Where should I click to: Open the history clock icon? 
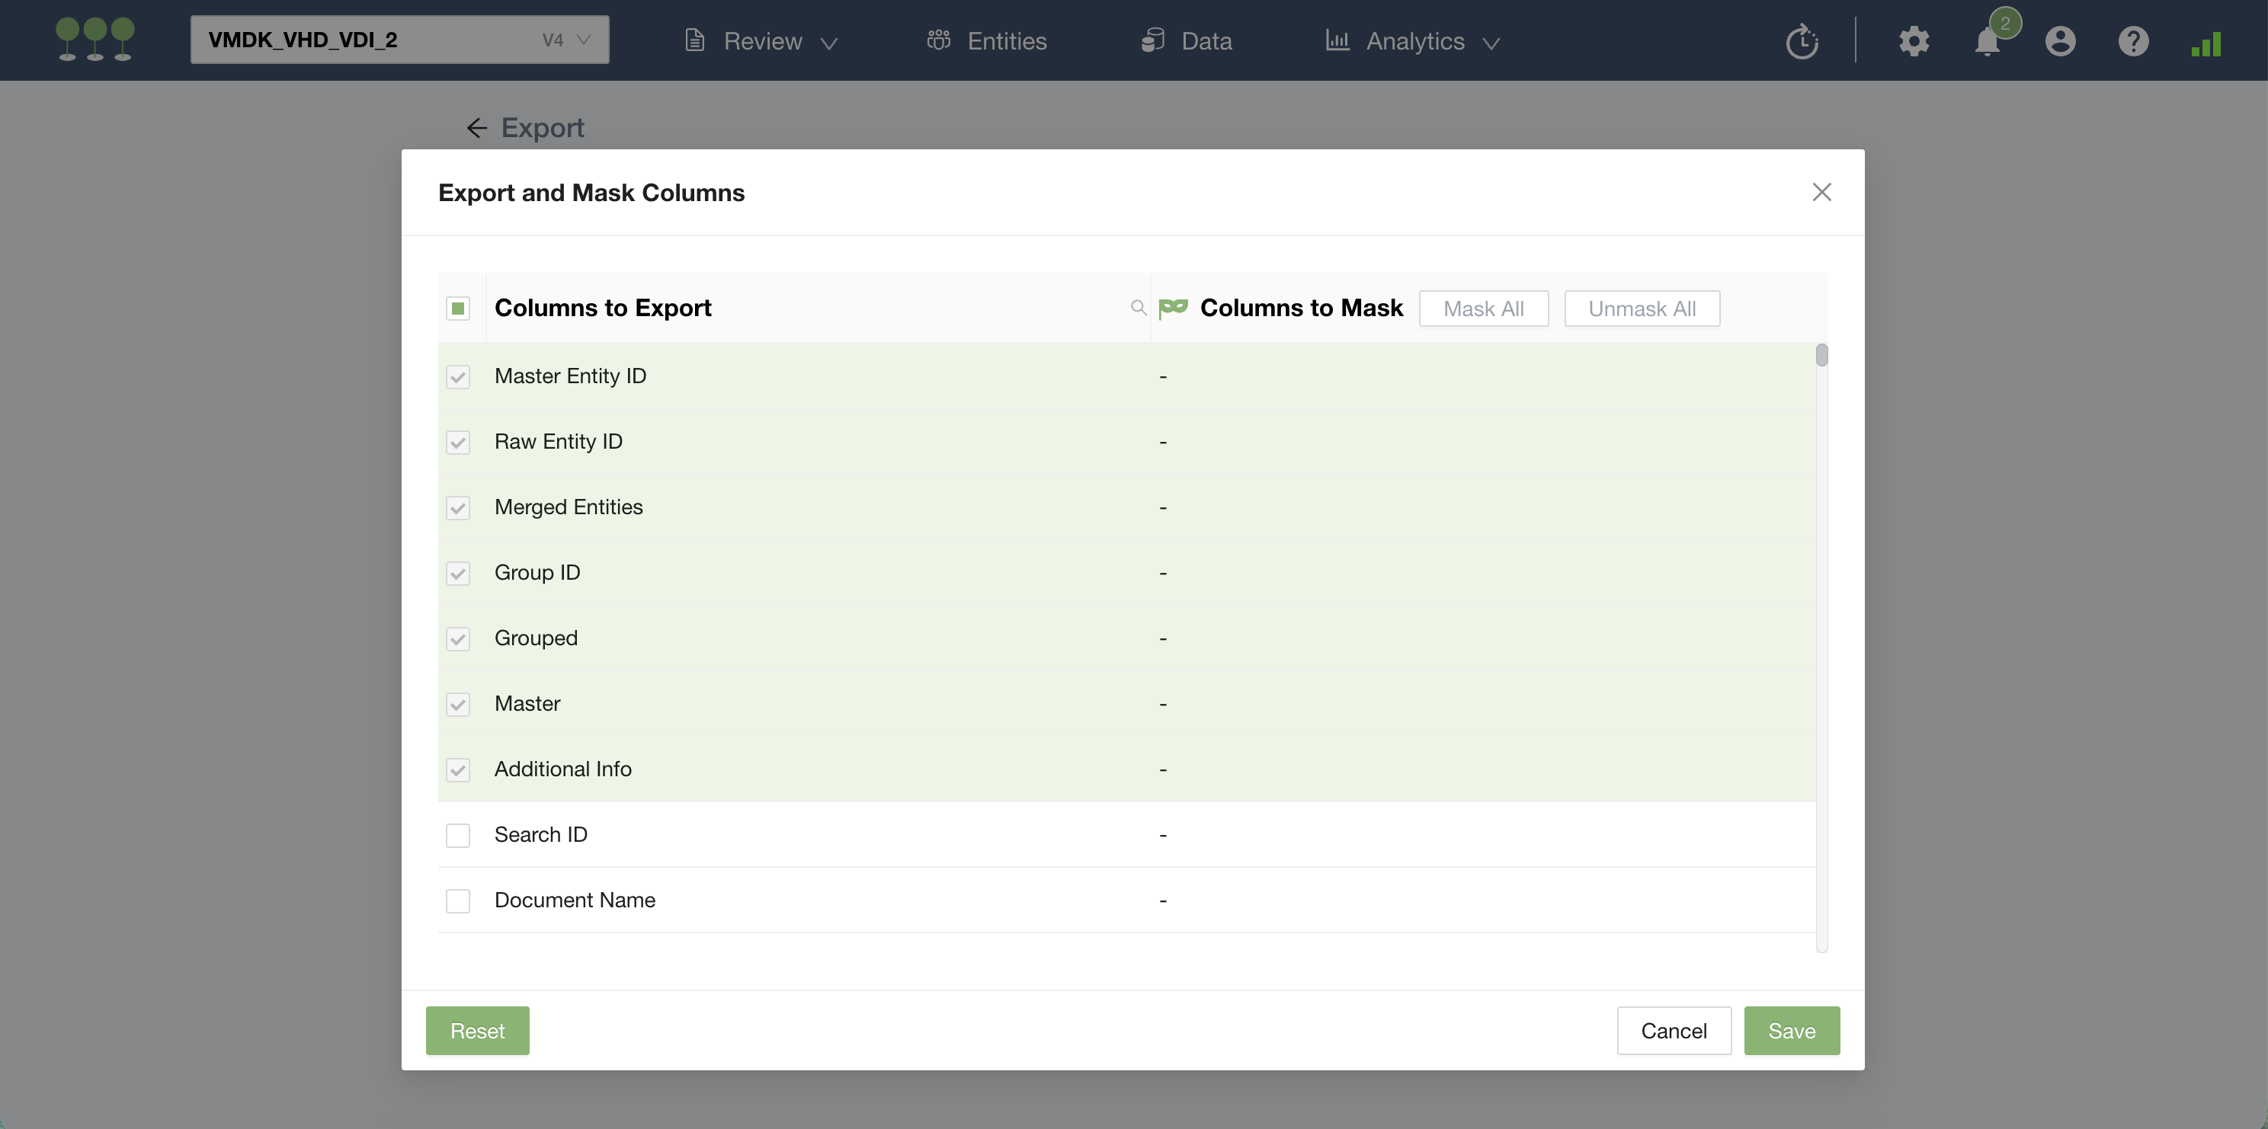[1802, 41]
